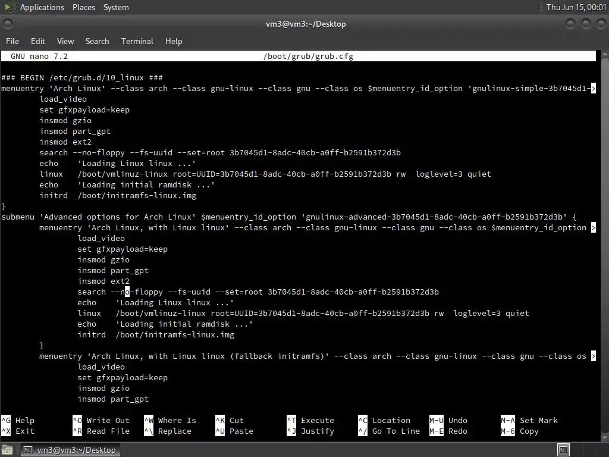
Task: Click the vm3@vm3:~/Desktop window title
Action: (x=306, y=24)
